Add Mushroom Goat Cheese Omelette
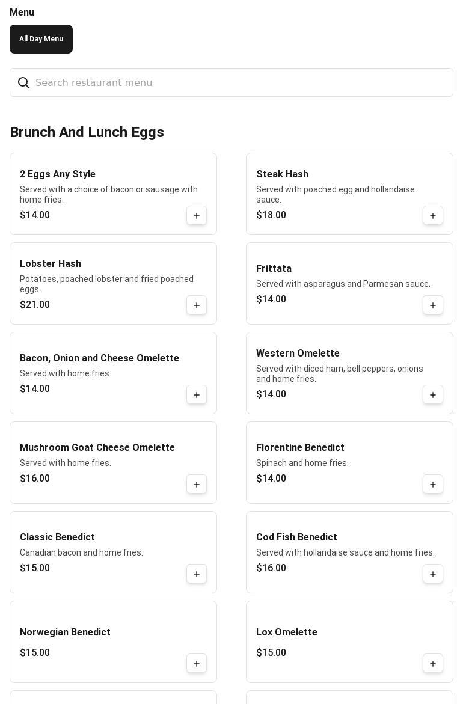The height and width of the screenshot is (704, 463). [x=196, y=485]
